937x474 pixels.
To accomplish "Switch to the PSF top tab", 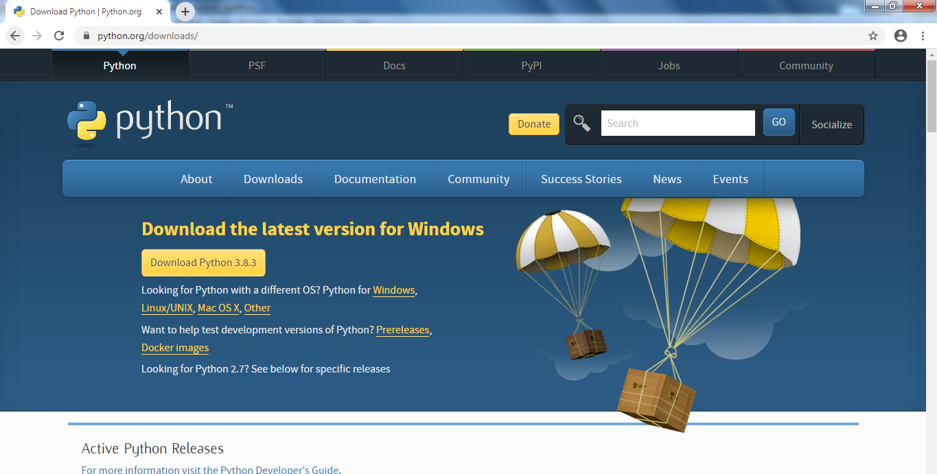I will click(257, 66).
